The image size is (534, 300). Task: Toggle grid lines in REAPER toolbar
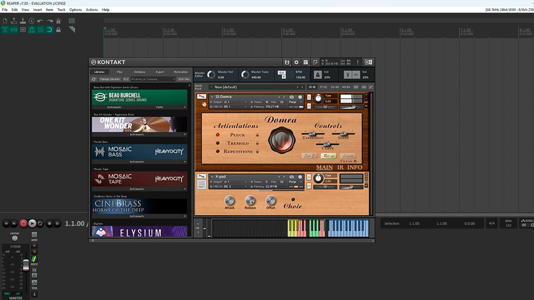[41, 30]
